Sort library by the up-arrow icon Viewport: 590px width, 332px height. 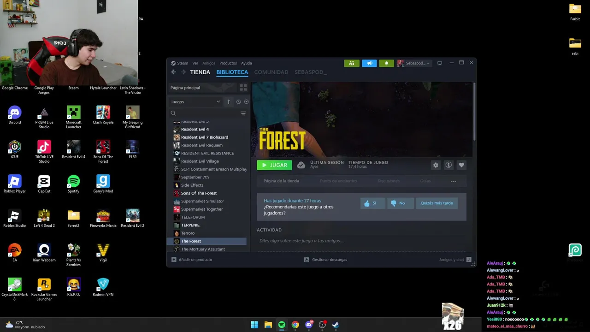click(x=228, y=101)
